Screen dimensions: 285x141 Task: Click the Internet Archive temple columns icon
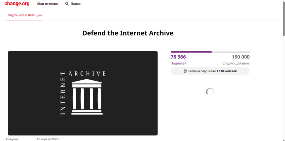[87, 97]
